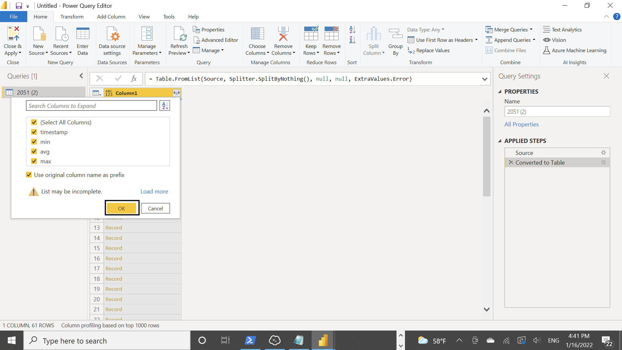This screenshot has width=622, height=350.
Task: Uncheck the min column checkbox
Action: click(x=34, y=142)
